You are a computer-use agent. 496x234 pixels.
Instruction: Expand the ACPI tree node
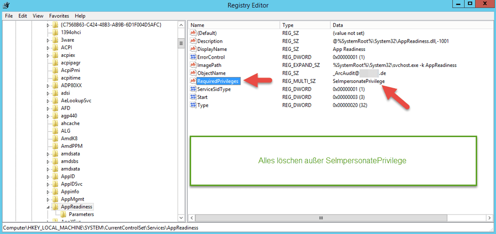pyautogui.click(x=48, y=48)
